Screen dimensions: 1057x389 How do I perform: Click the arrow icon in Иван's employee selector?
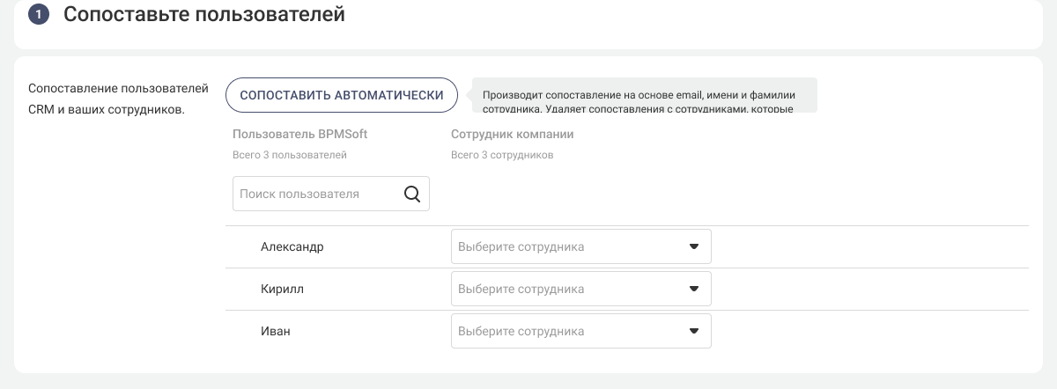pos(693,332)
